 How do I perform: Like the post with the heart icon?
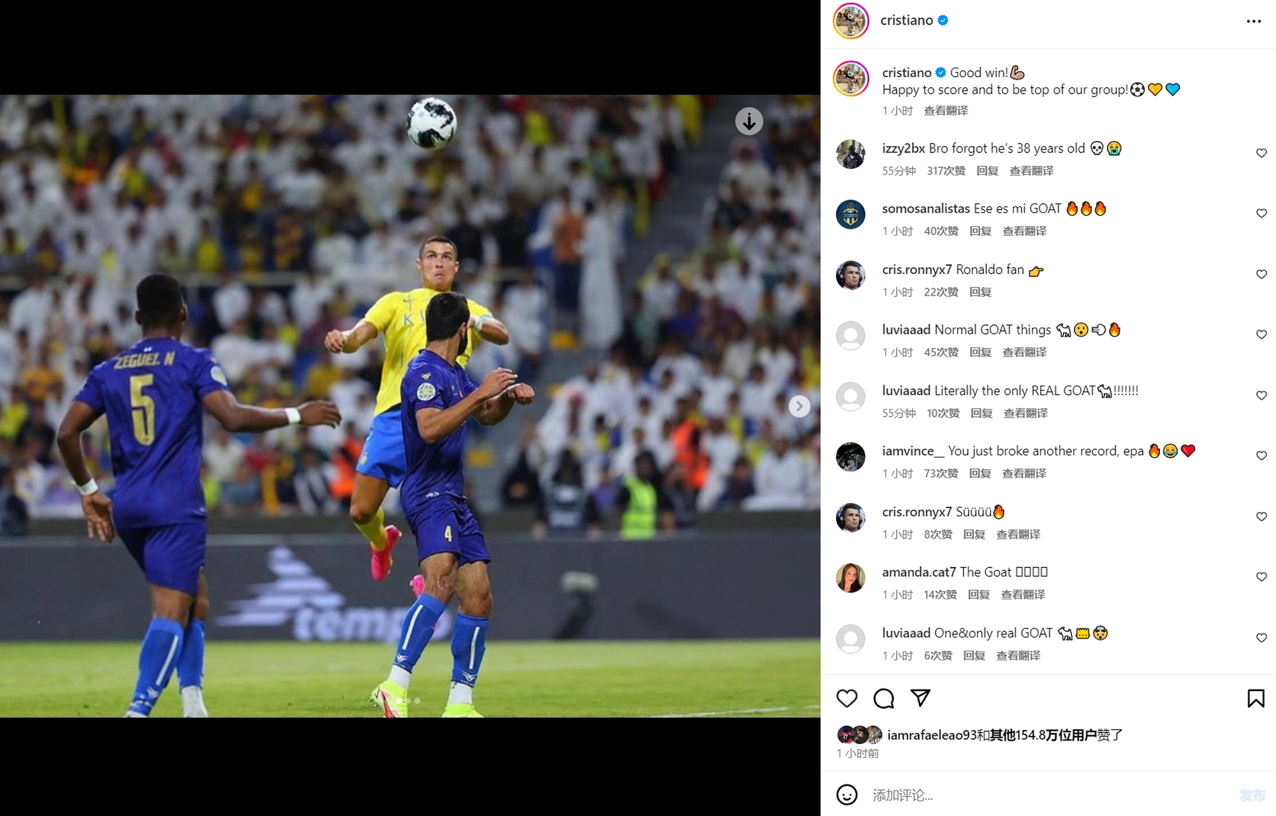click(847, 698)
